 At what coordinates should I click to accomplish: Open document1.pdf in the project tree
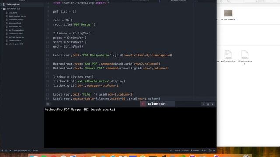(x=15, y=23)
